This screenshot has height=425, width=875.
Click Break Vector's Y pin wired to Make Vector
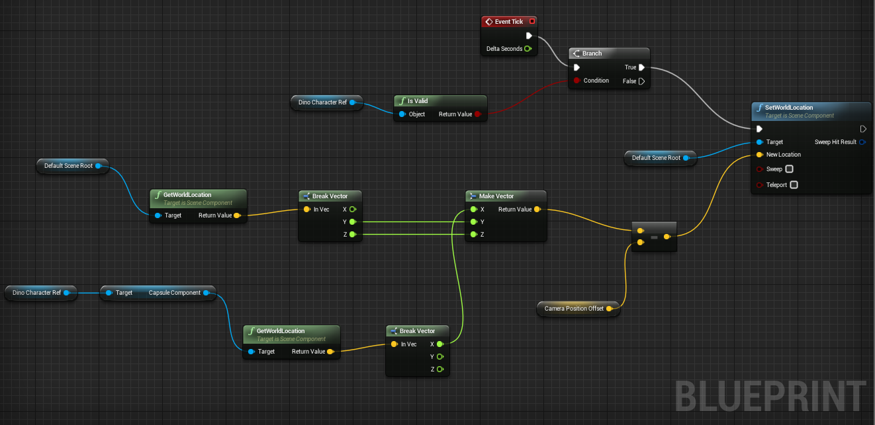(x=353, y=222)
